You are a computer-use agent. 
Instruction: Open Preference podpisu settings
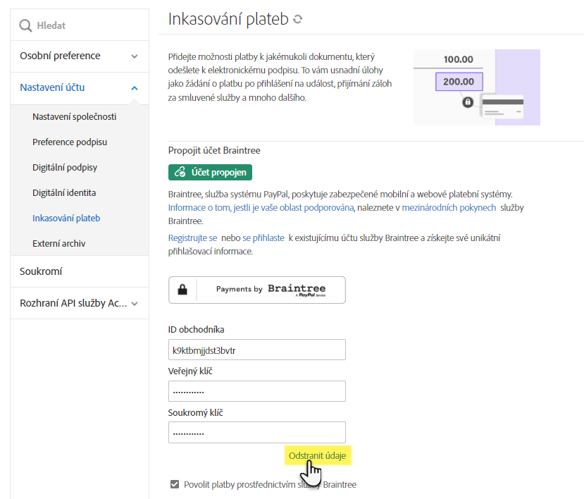point(70,142)
